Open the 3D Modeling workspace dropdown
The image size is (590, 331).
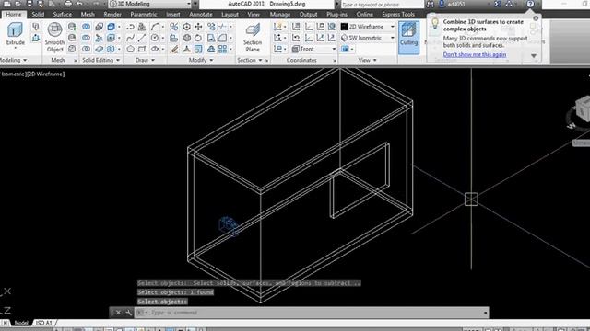(x=150, y=4)
